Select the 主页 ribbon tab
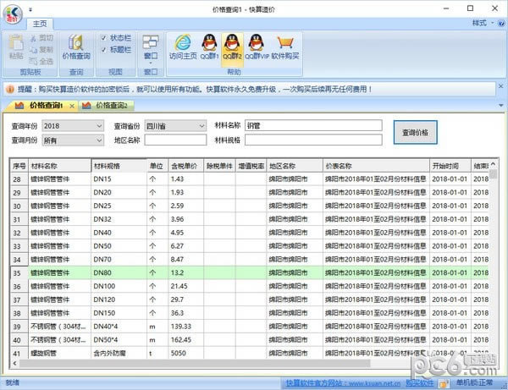 click(x=40, y=23)
